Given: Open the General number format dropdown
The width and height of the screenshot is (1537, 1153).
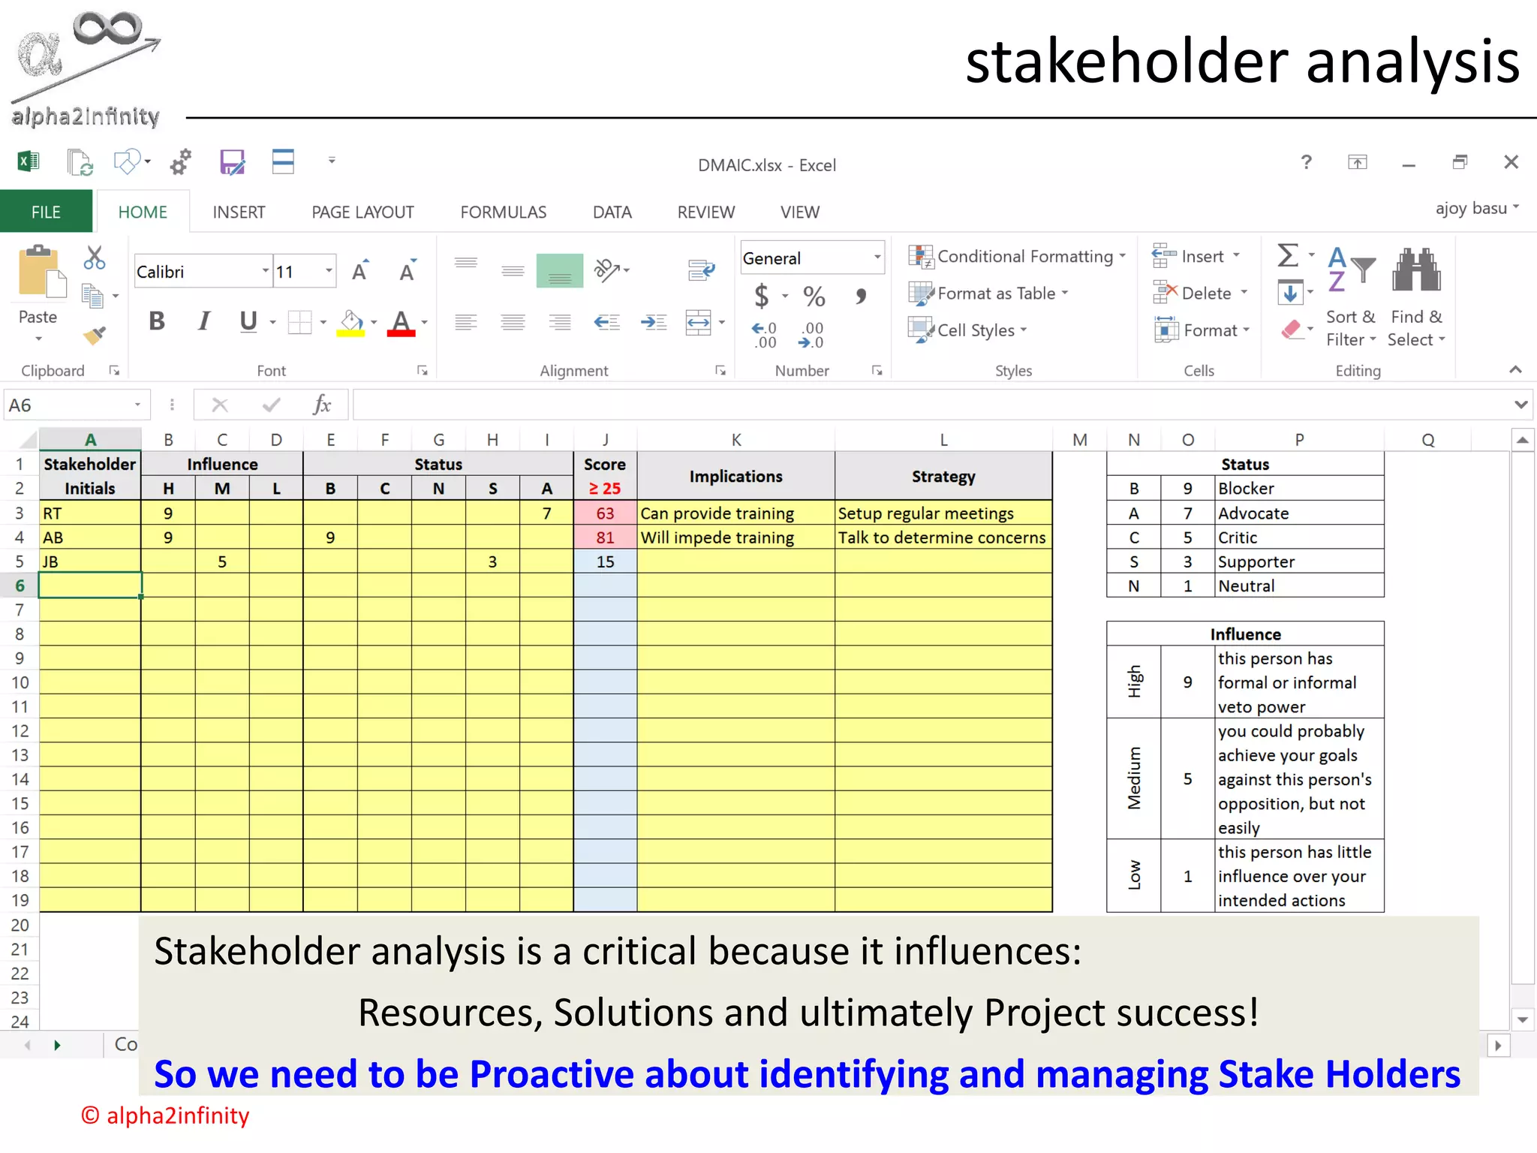Looking at the screenshot, I should click(x=877, y=257).
